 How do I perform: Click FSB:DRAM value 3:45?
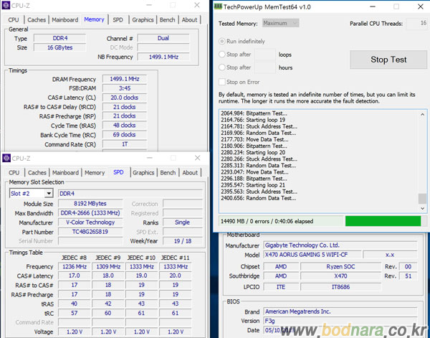125,88
